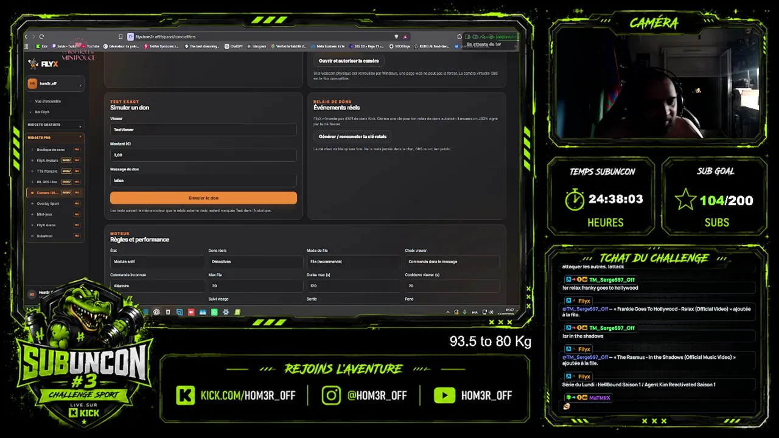The image size is (779, 438).
Task: Click the Simuler le don button
Action: point(203,198)
